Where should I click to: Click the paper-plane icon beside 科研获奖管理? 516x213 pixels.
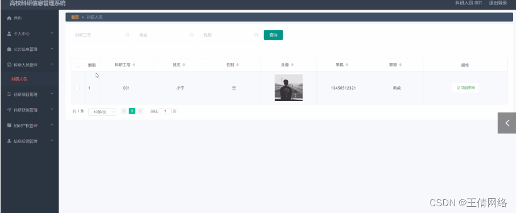(9, 110)
